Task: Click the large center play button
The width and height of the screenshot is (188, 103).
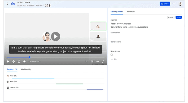Action: click(x=55, y=36)
